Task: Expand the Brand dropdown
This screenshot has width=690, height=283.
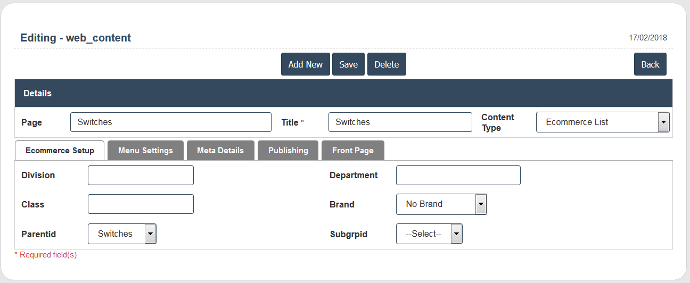Action: click(x=441, y=204)
